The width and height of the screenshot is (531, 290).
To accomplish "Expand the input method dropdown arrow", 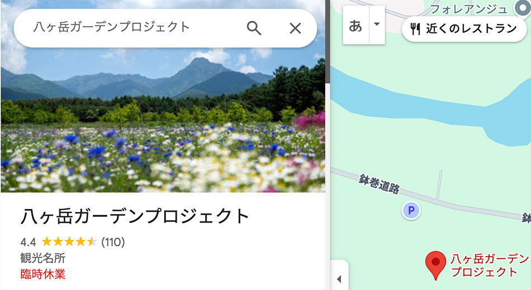I will point(377,25).
